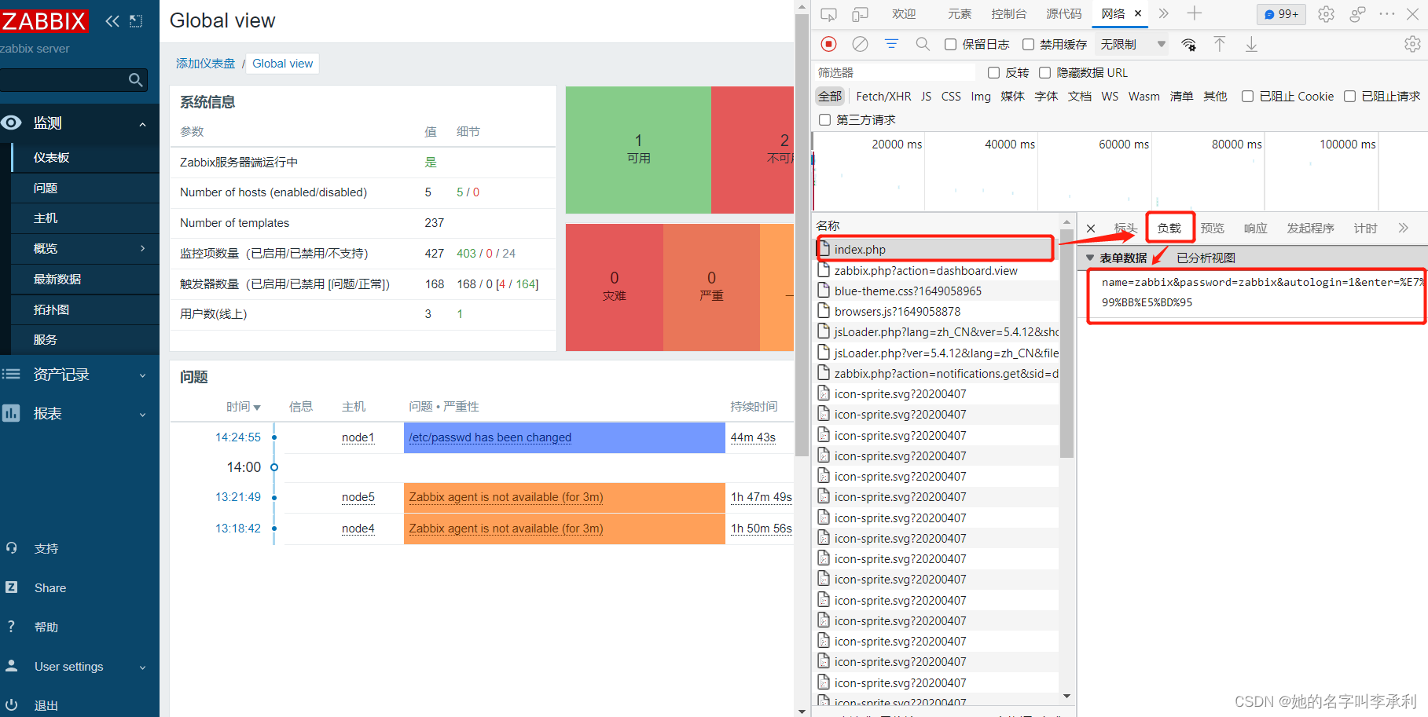Open network conditions with the wifi-gear icon
The image size is (1428, 717).
click(1189, 45)
